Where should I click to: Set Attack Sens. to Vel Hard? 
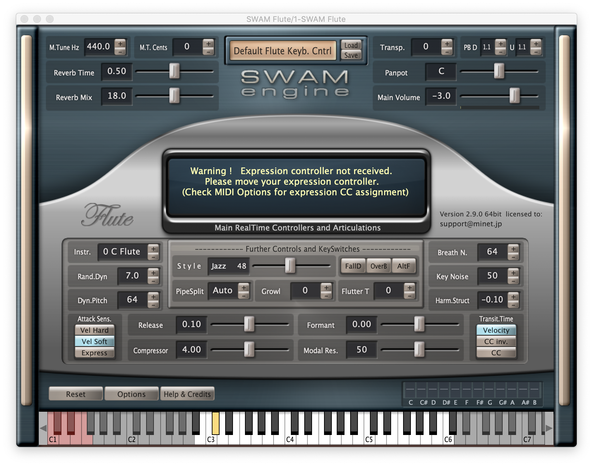94,330
